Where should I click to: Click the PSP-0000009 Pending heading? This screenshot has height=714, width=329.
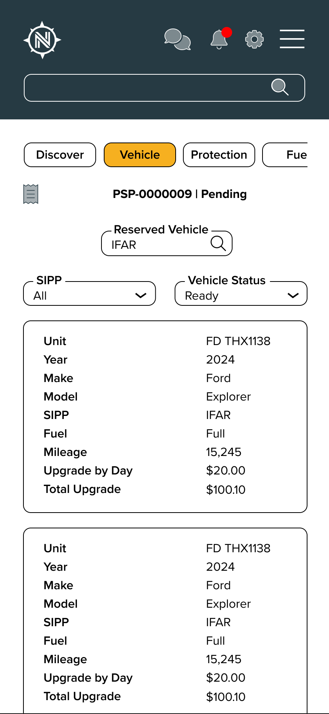click(179, 194)
